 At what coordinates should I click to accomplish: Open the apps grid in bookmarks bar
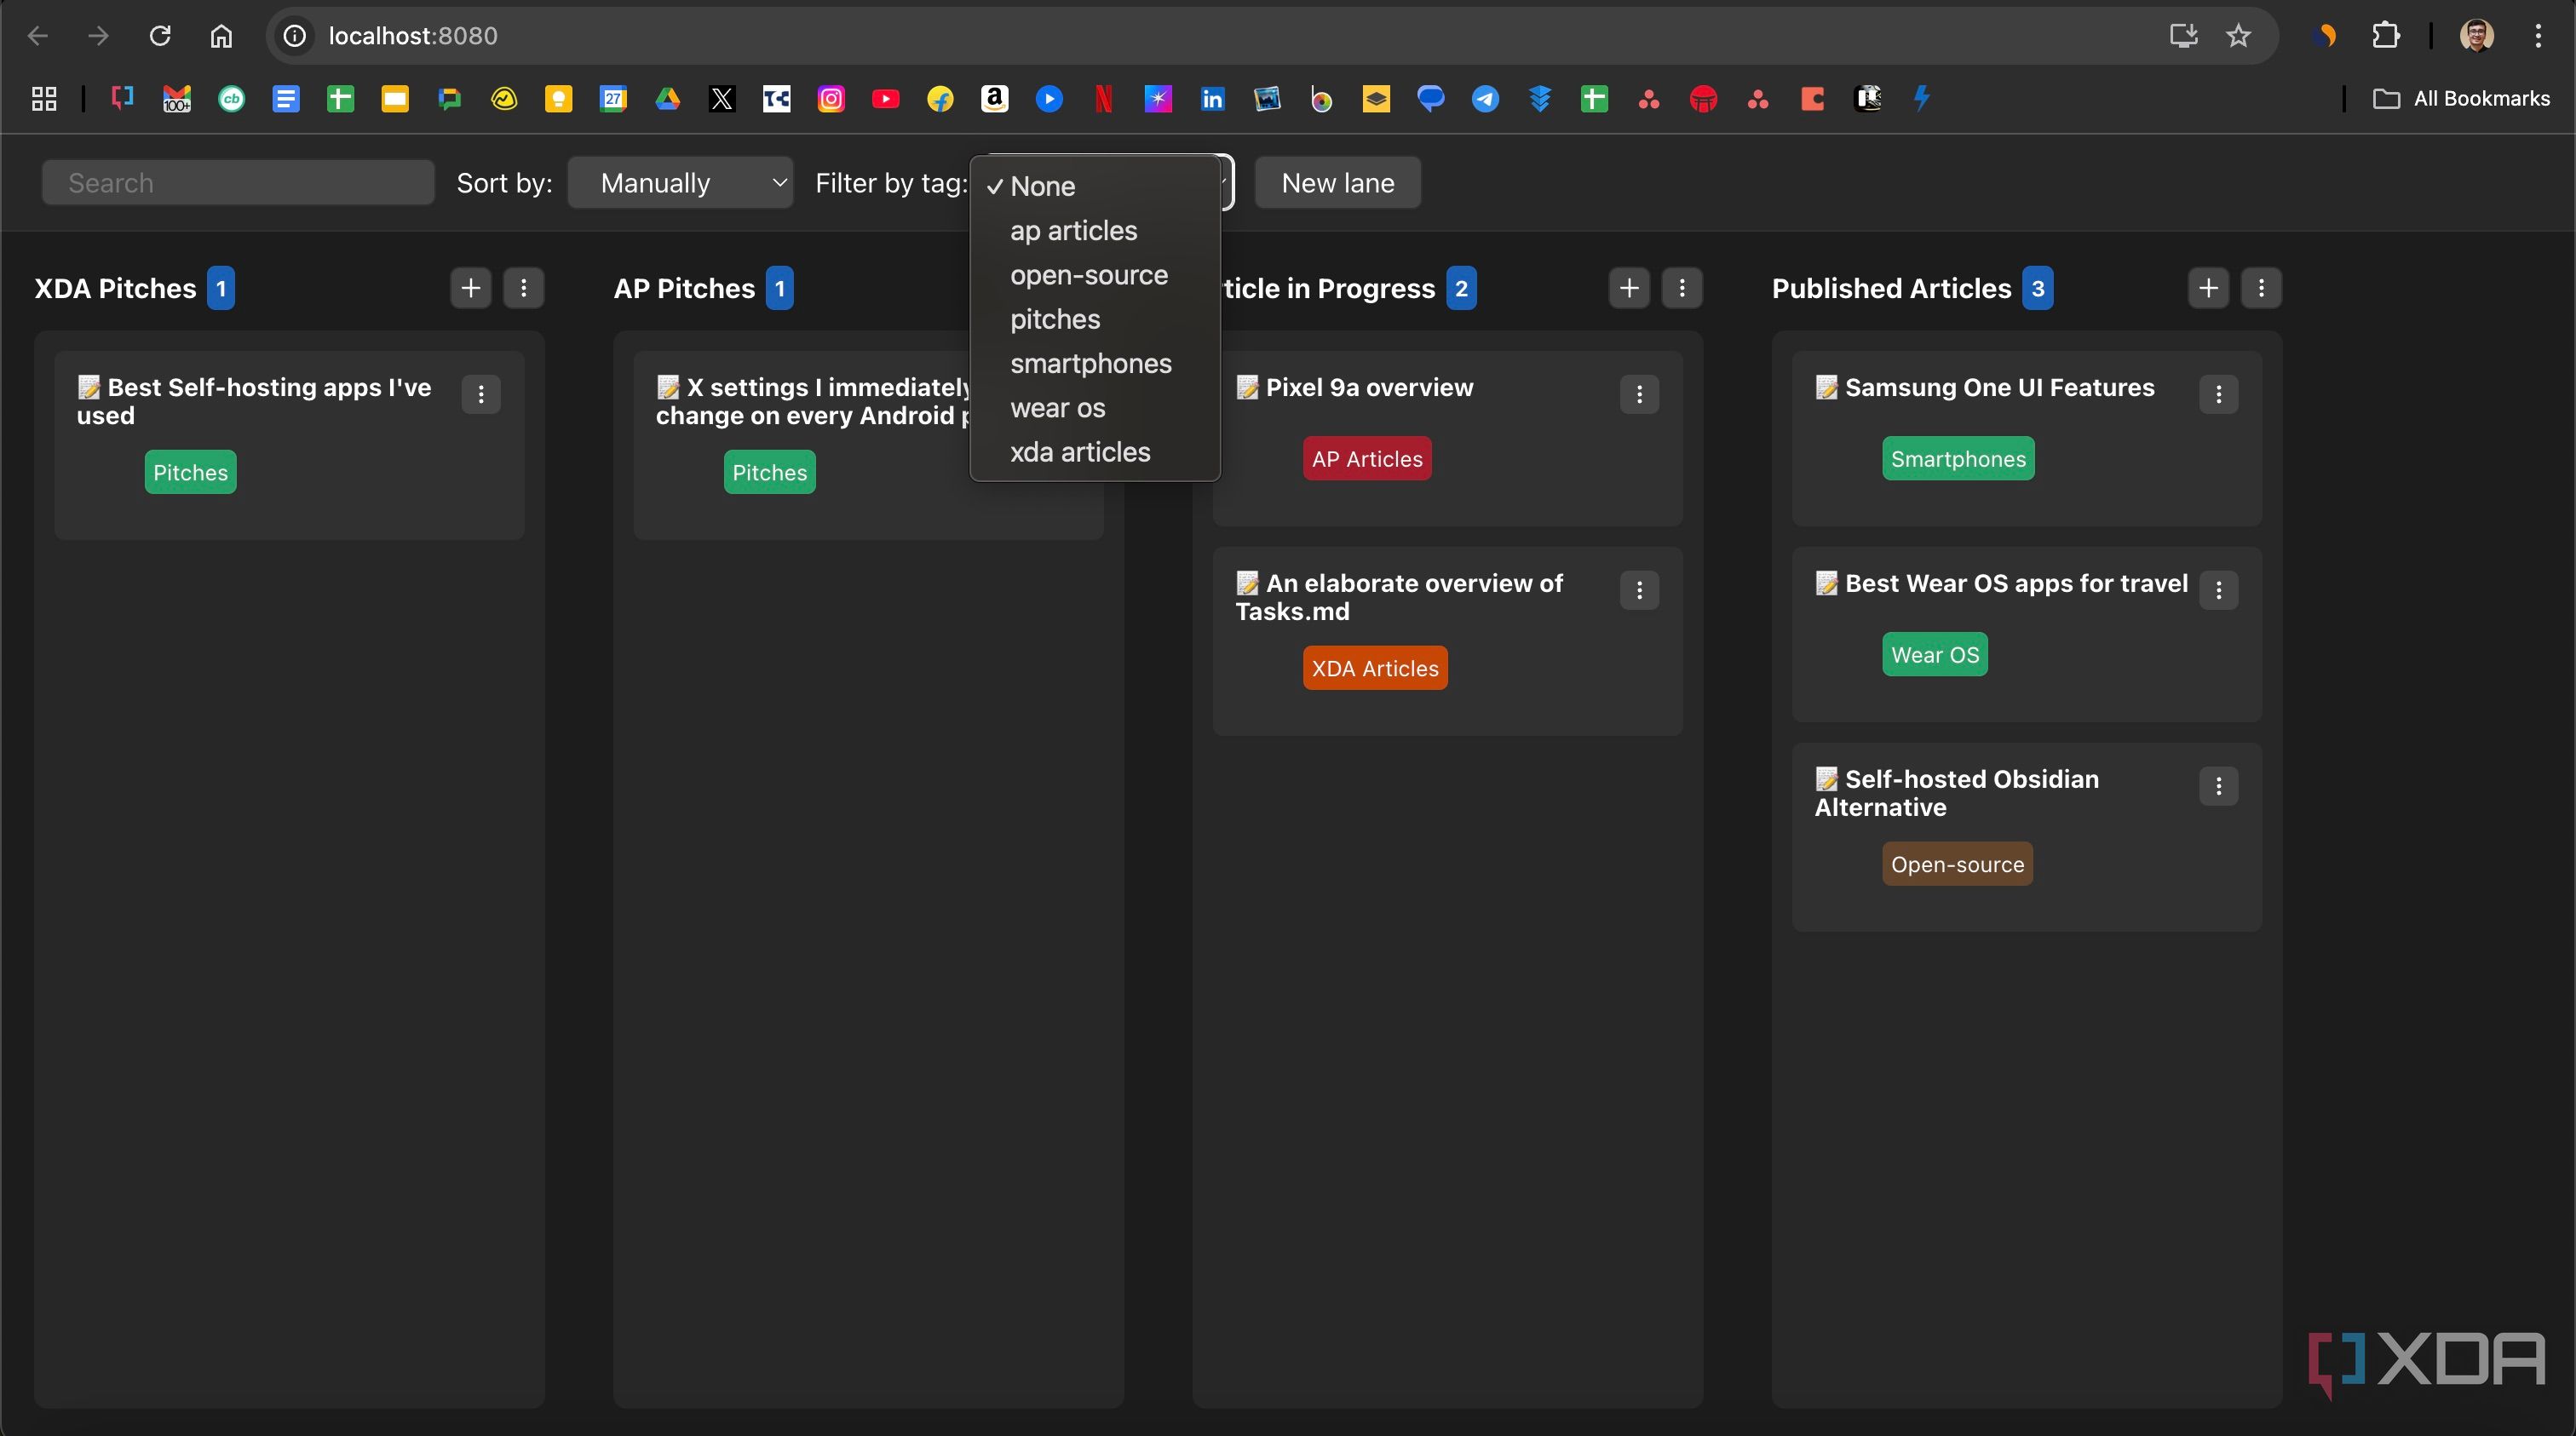tap(44, 98)
